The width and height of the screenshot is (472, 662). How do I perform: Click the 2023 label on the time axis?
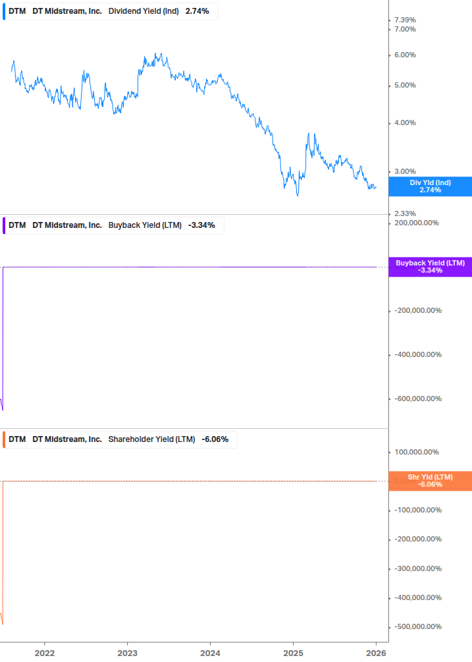127,653
